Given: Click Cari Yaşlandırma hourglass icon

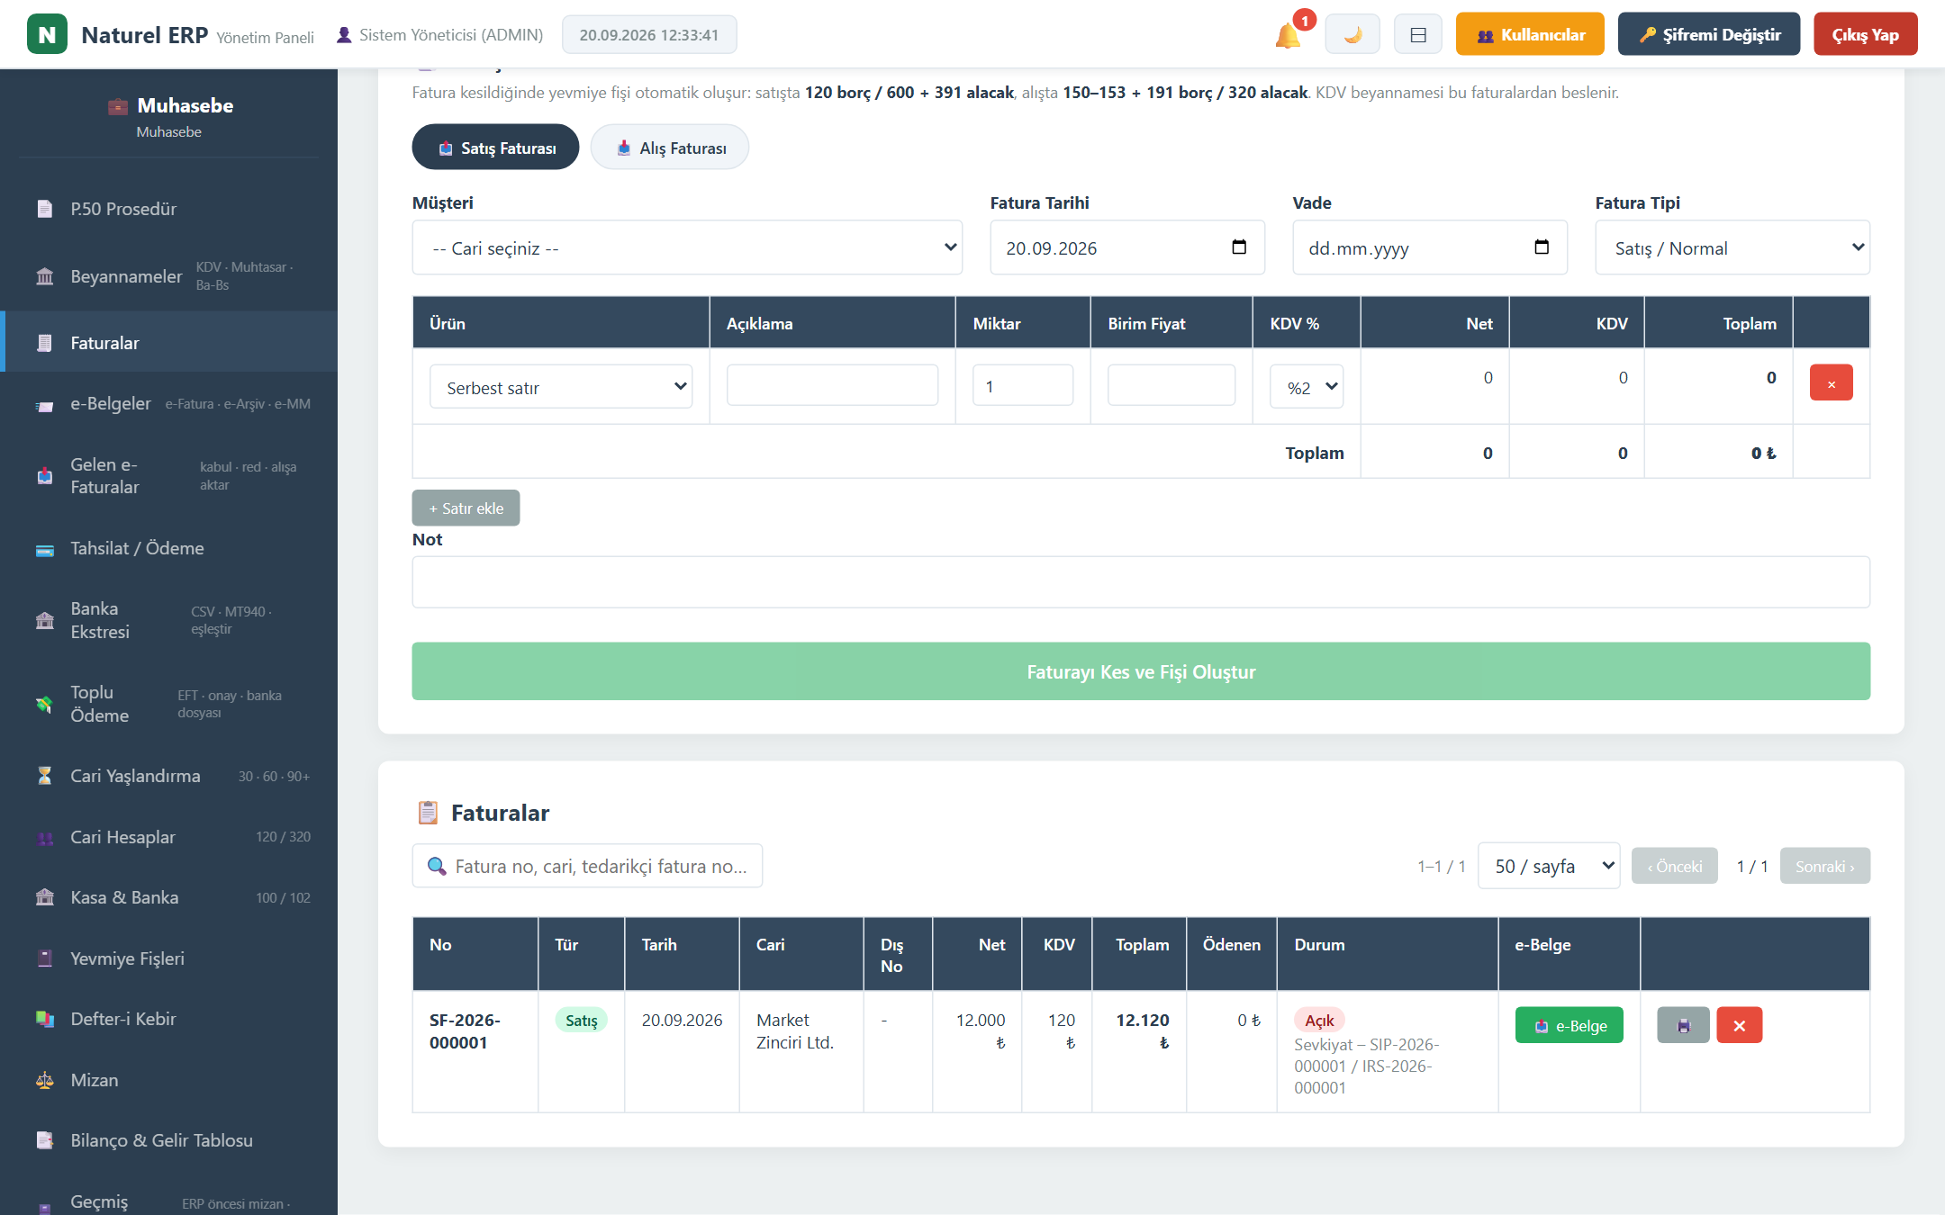Looking at the screenshot, I should [x=44, y=776].
